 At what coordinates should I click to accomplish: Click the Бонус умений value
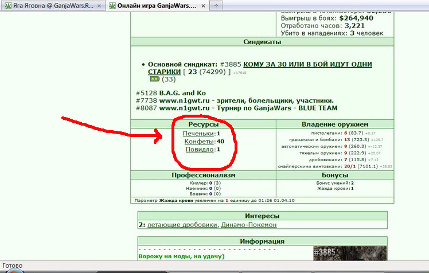click(352, 183)
